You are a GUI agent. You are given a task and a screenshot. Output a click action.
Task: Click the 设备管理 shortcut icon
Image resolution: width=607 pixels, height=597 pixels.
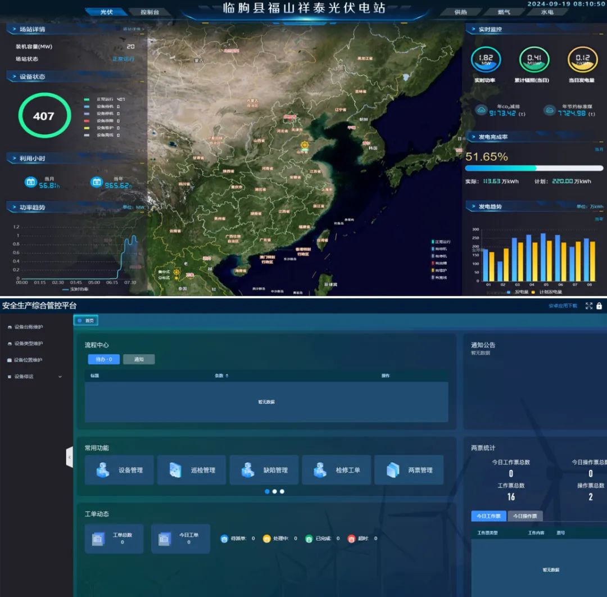[103, 470]
